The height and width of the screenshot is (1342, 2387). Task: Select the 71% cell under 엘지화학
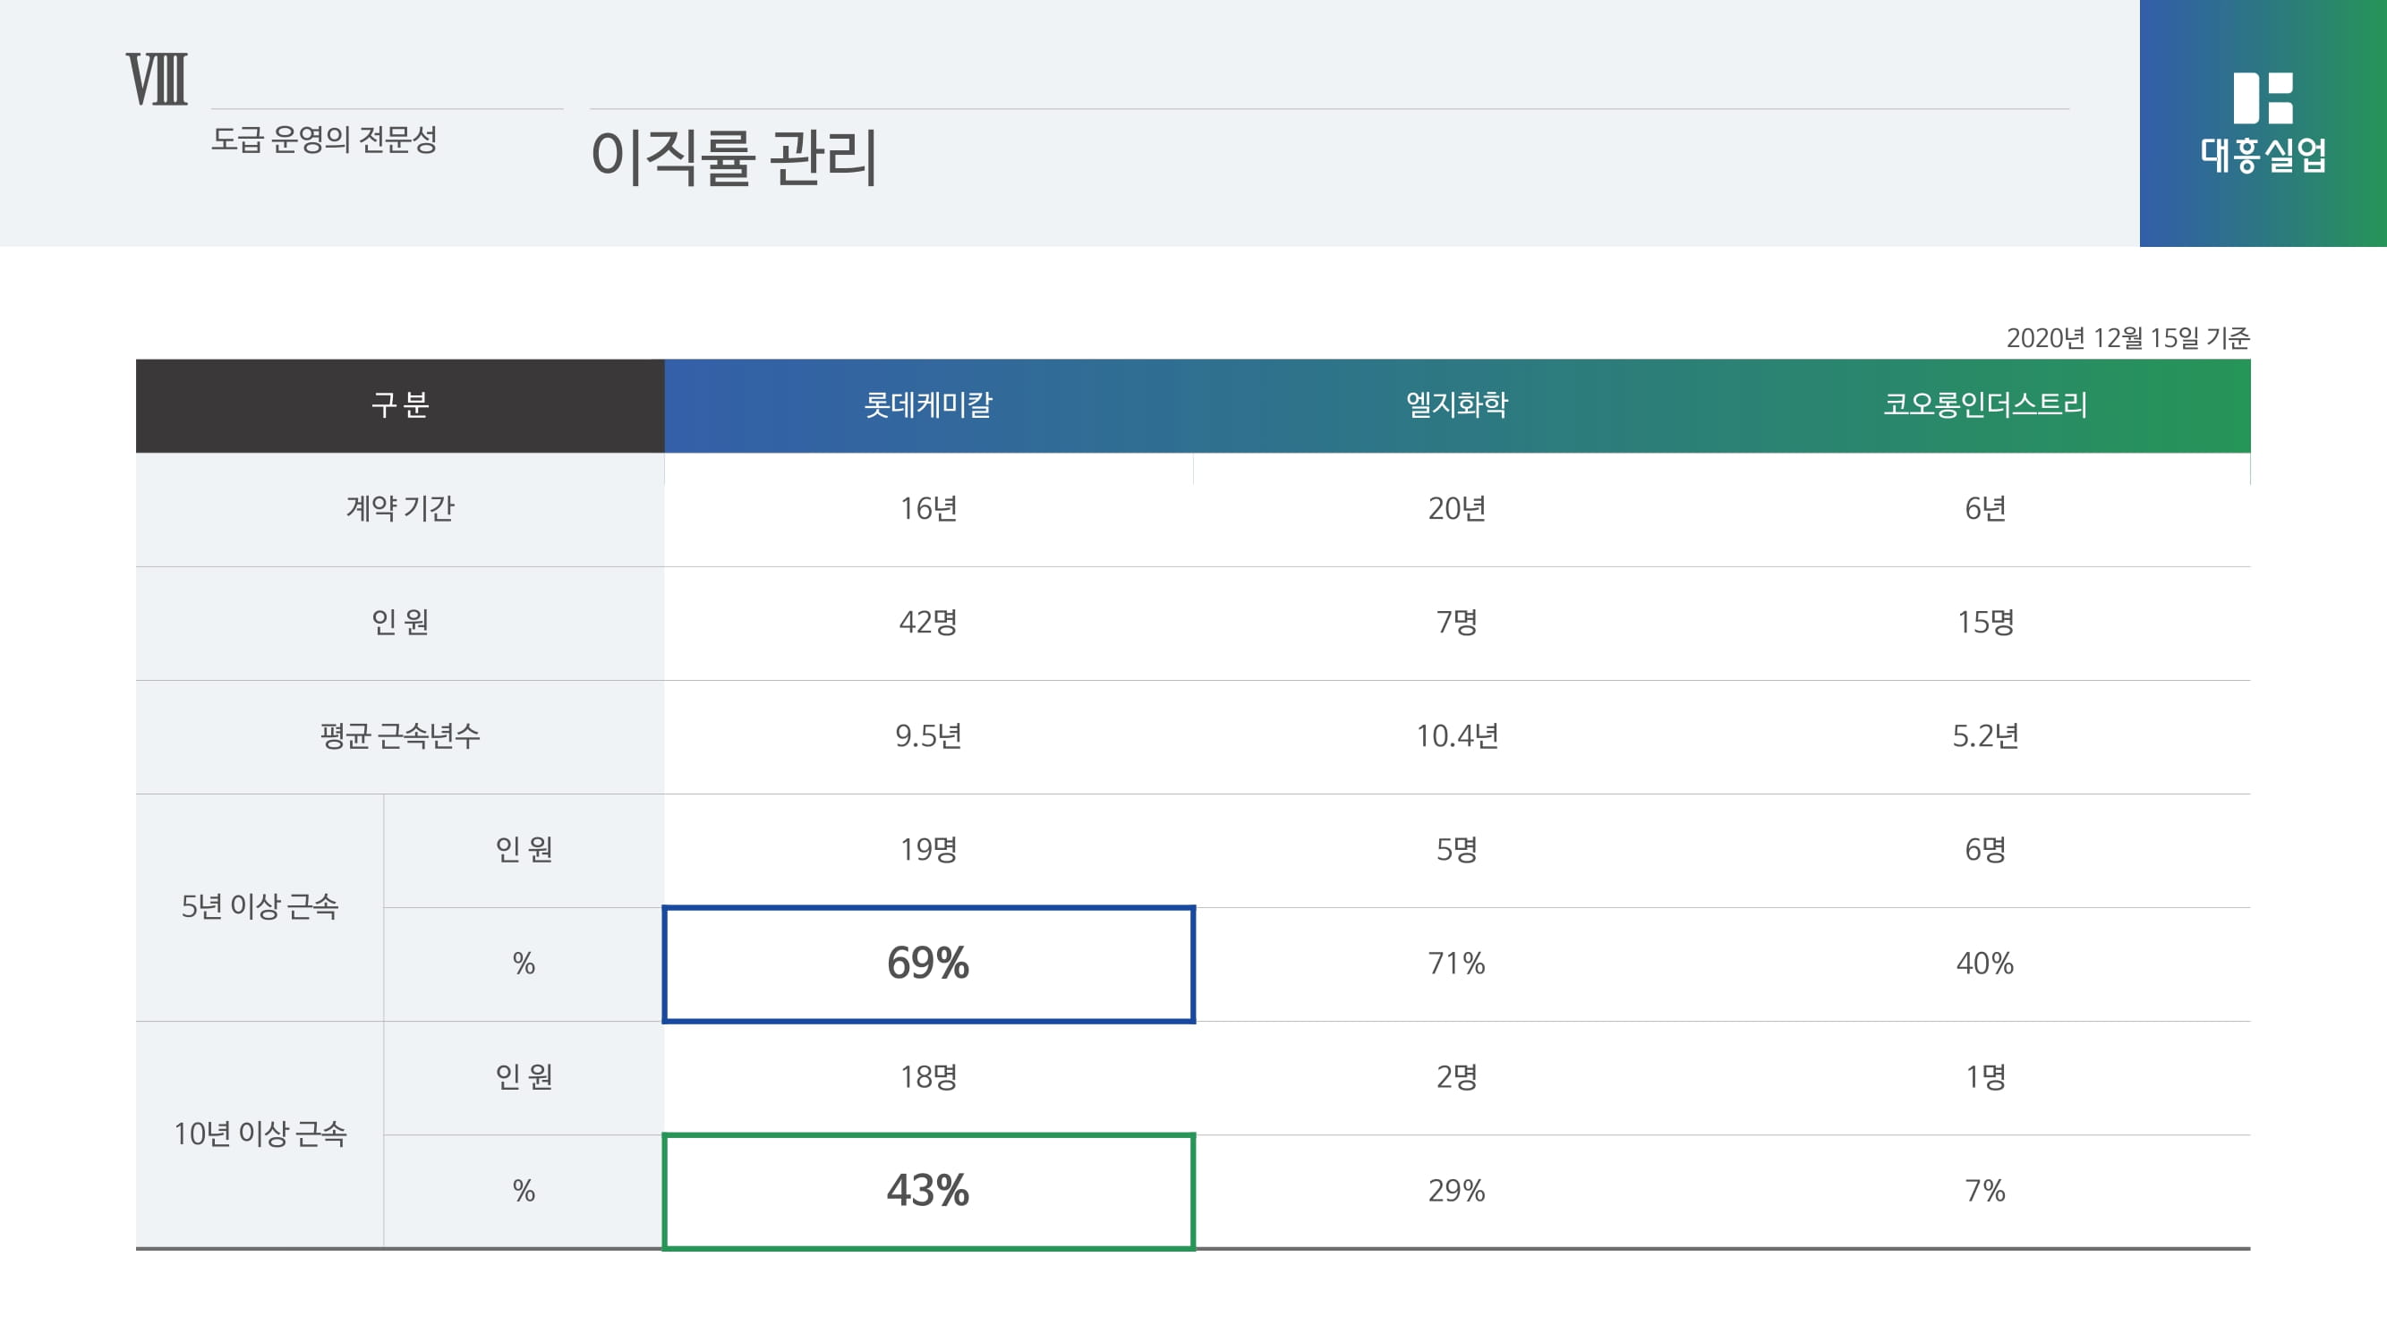[1457, 964]
